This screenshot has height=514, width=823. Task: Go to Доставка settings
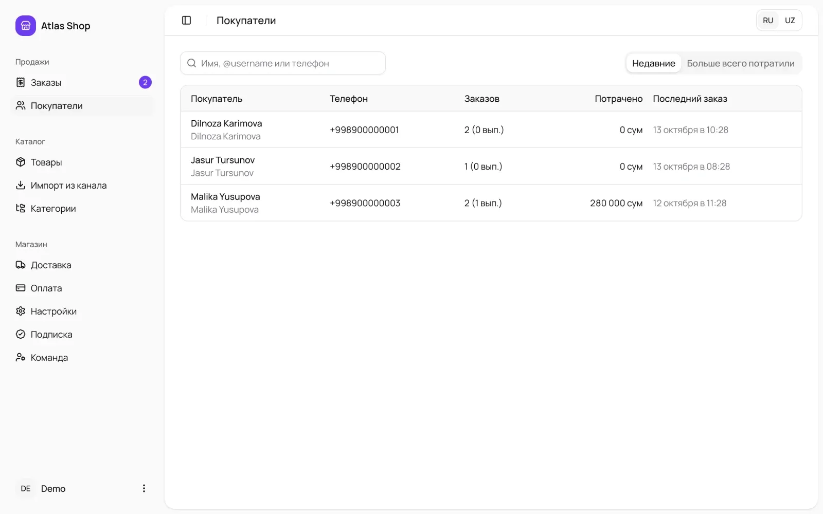point(82,265)
